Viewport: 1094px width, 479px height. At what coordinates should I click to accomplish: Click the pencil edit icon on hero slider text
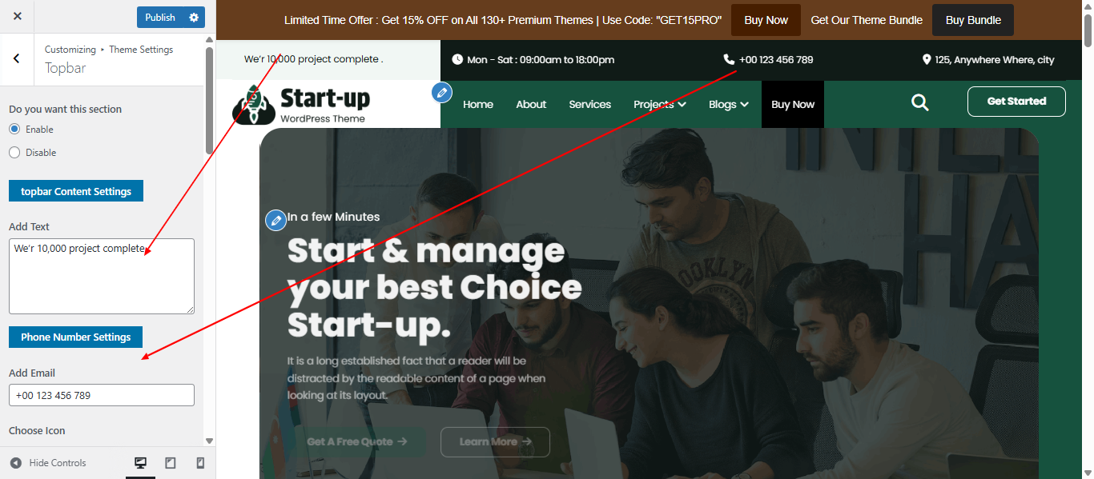276,220
